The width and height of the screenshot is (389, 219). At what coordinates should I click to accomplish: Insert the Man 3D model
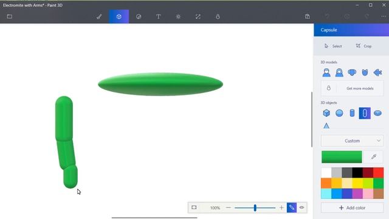(x=326, y=72)
